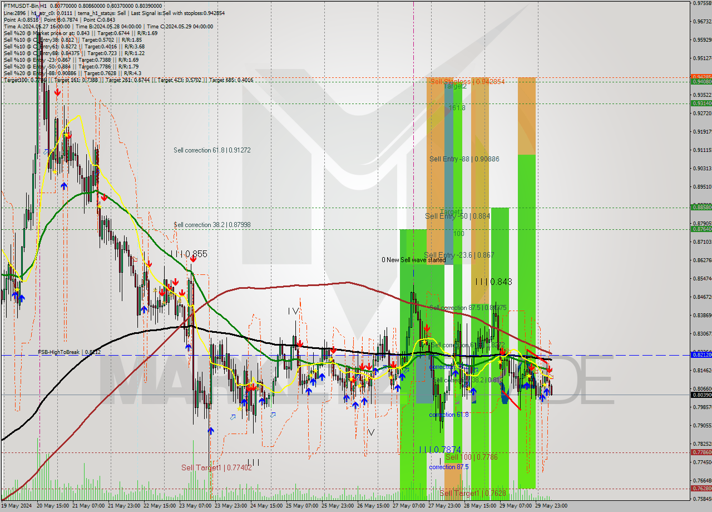Screen dimensions: 712x512
Task: Click the blue 0.82120 price tag
Action: tap(701, 355)
